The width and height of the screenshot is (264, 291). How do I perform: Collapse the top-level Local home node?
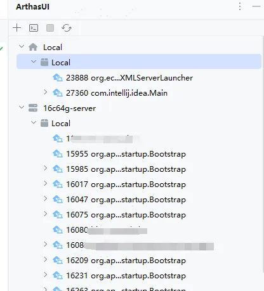pos(22,46)
